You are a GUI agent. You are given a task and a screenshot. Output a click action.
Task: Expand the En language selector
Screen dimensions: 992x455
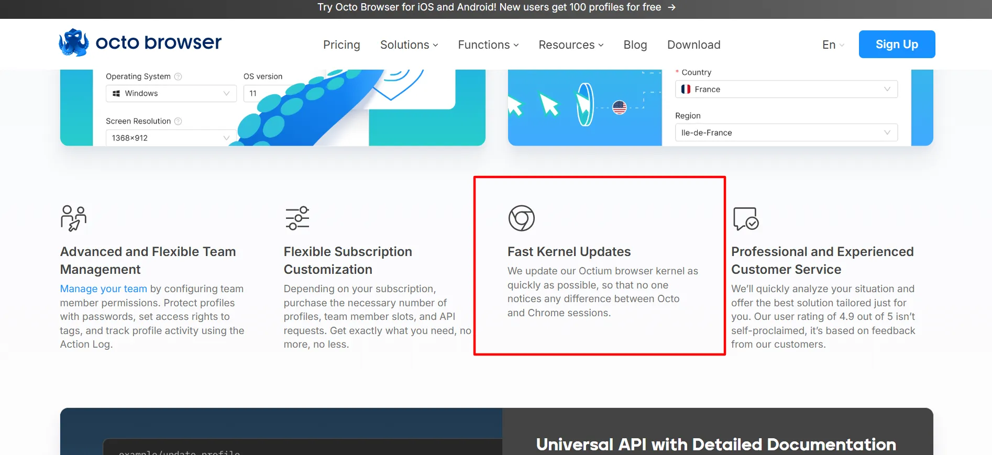click(833, 45)
